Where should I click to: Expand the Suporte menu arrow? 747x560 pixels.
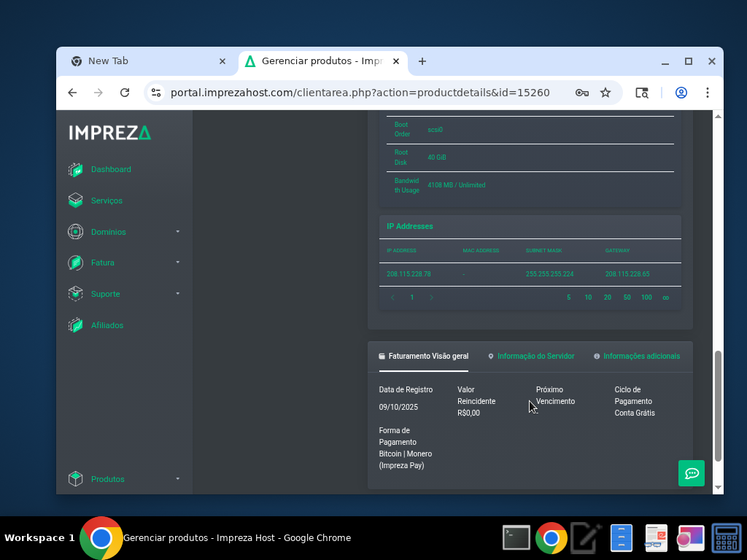[x=178, y=294]
